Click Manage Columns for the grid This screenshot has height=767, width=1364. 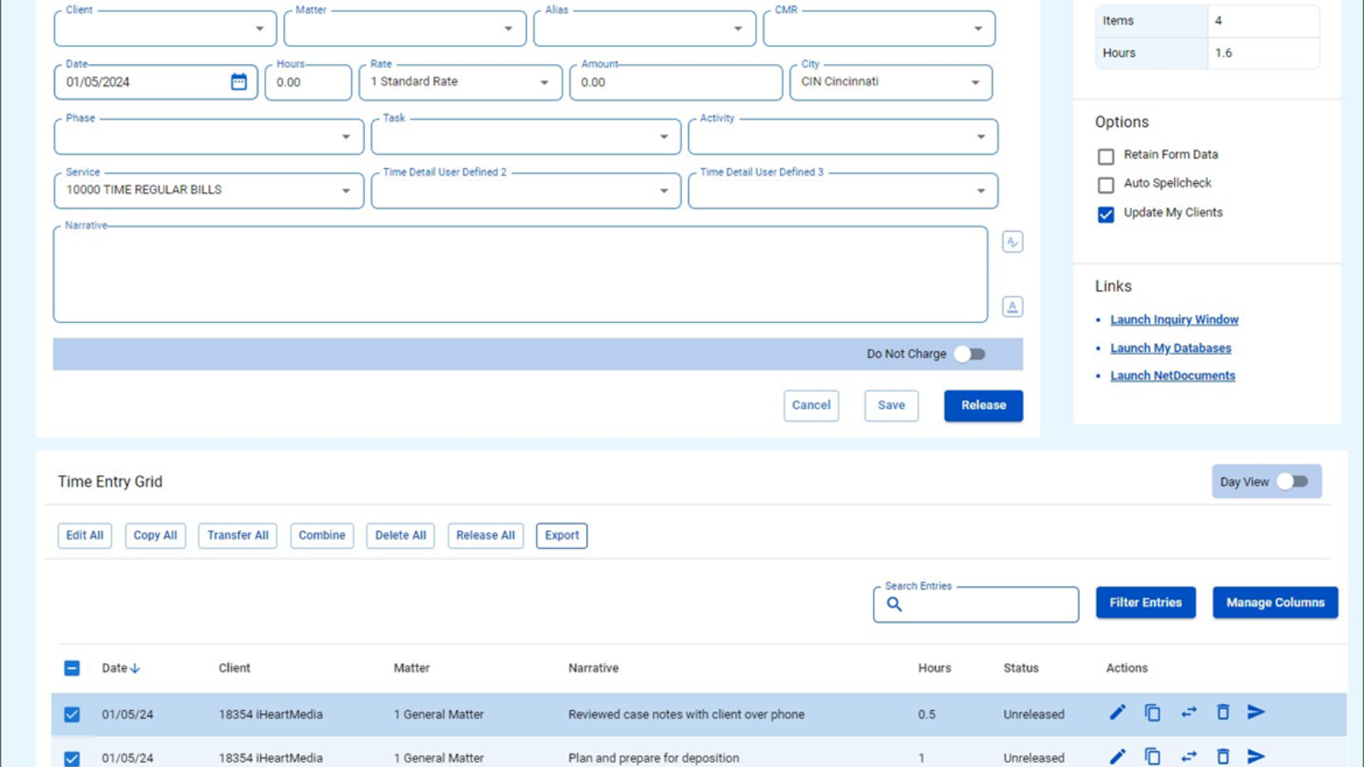click(x=1274, y=603)
